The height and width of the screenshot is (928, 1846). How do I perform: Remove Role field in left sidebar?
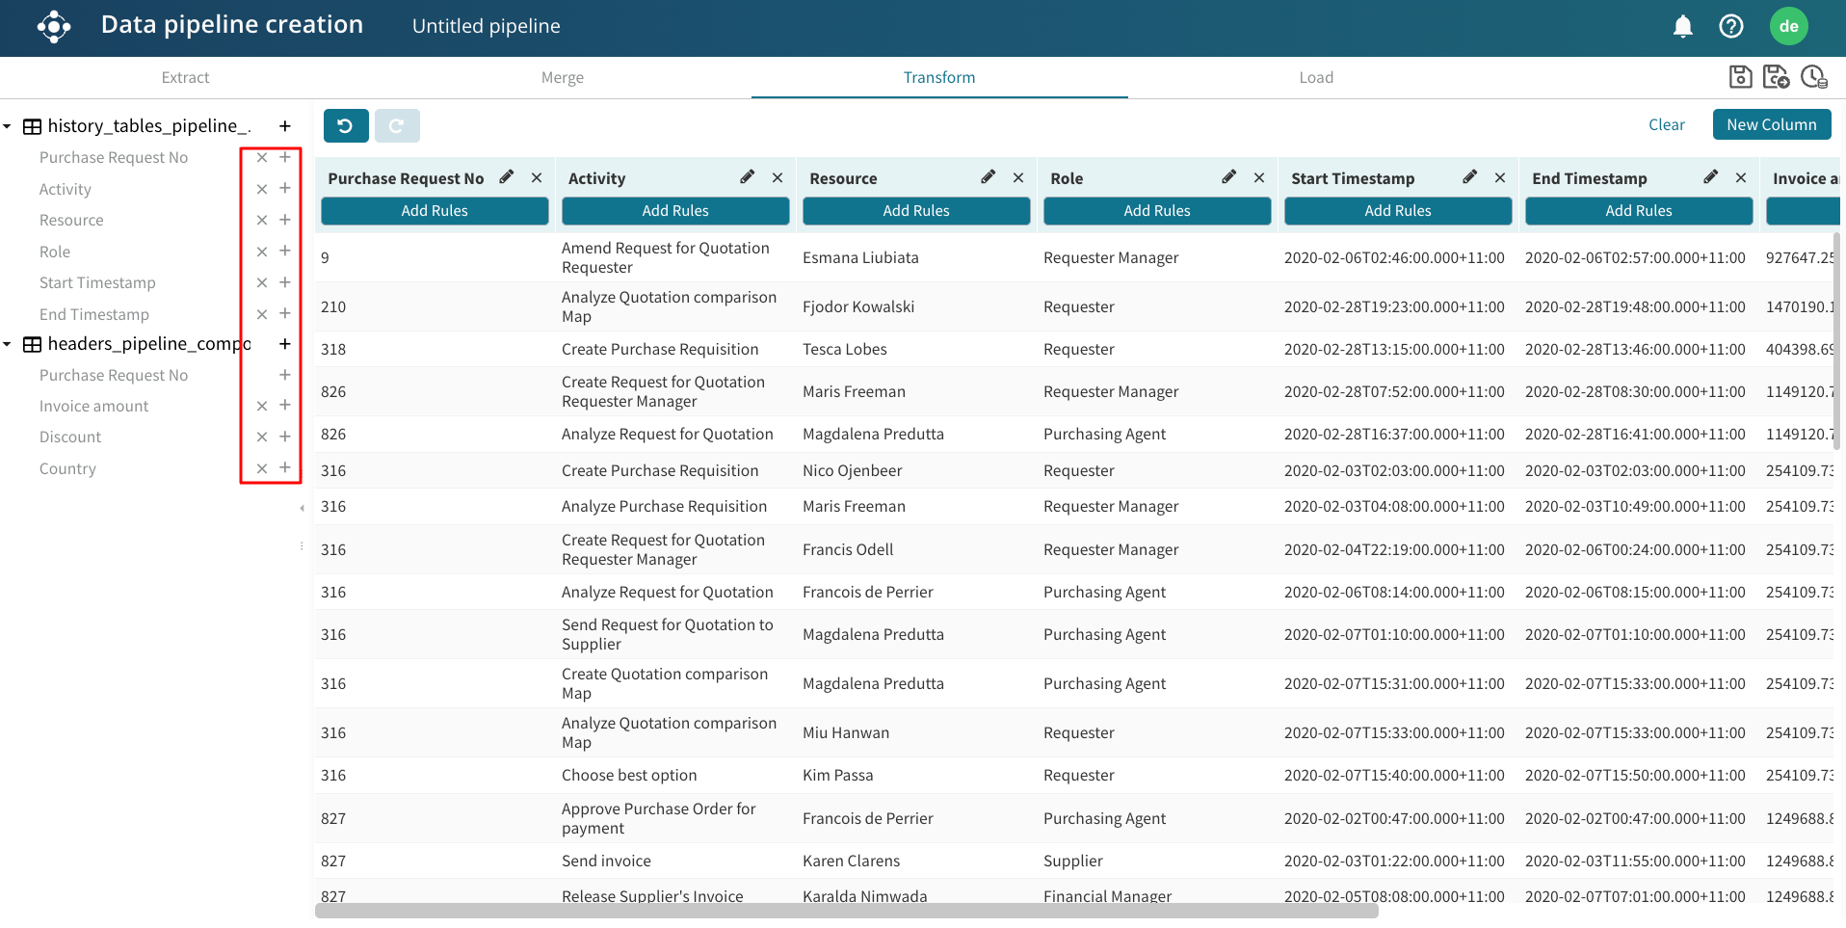coord(262,252)
